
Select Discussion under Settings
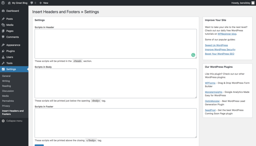point(8,91)
